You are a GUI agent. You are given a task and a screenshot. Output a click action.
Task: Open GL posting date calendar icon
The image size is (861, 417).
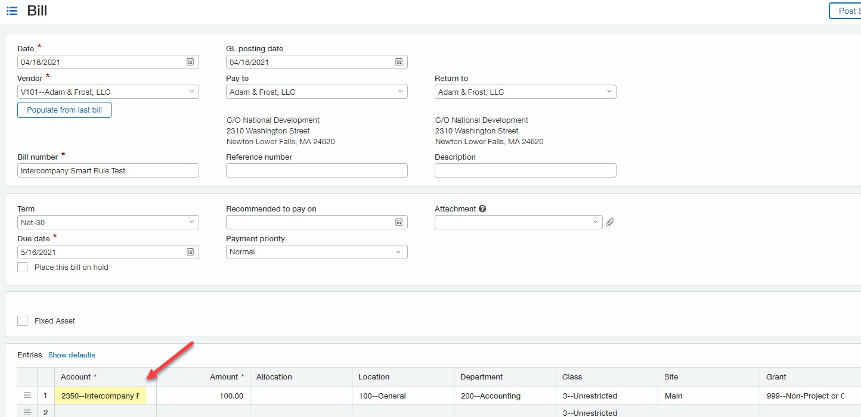coord(399,62)
